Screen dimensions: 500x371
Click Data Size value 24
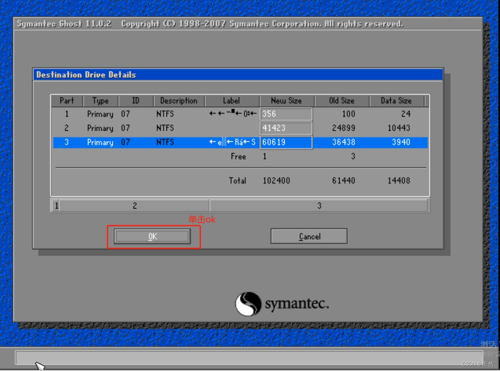(x=406, y=114)
